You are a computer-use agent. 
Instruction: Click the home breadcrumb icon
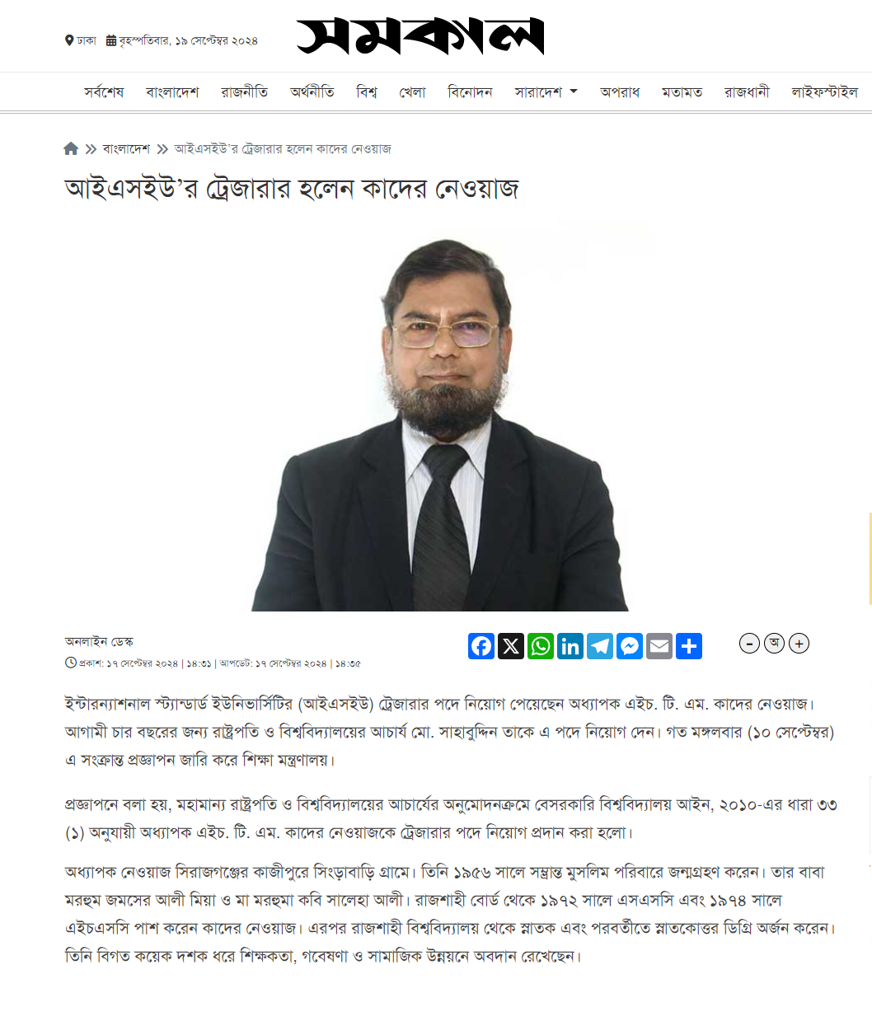click(x=71, y=148)
